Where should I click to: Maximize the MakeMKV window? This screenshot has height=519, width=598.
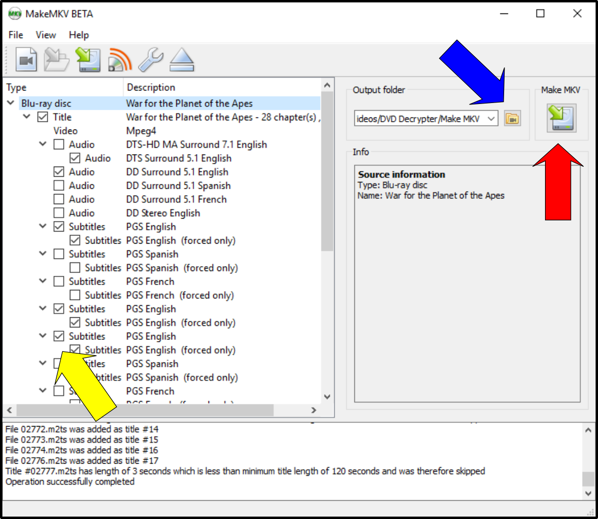[x=540, y=13]
